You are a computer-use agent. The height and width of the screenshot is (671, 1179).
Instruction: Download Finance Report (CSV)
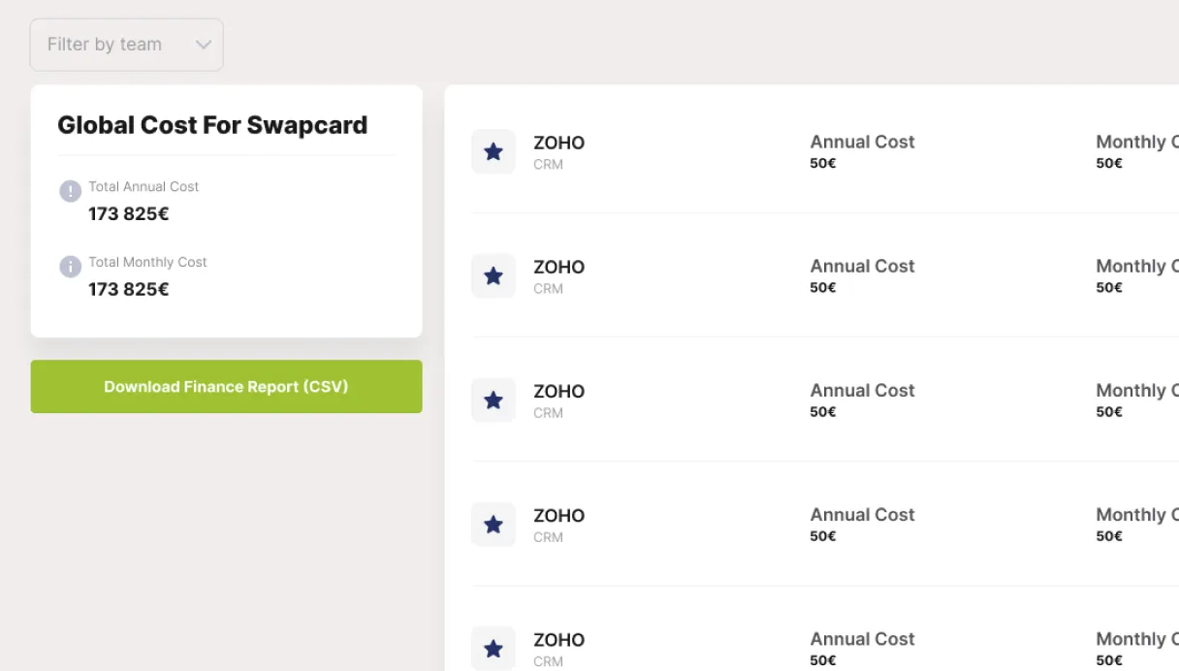click(x=226, y=386)
